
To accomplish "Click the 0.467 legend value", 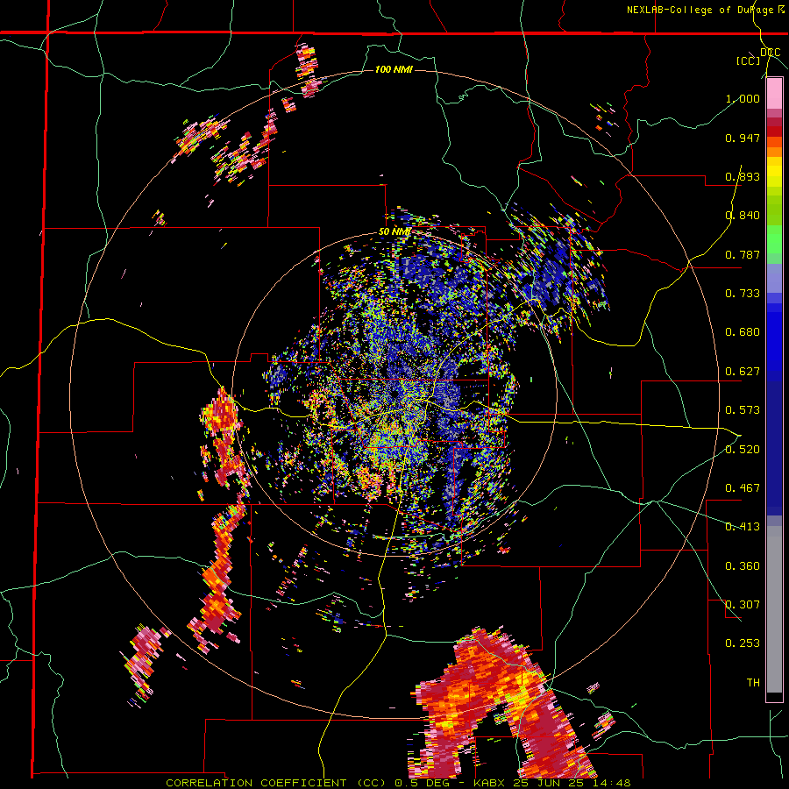I will click(743, 488).
